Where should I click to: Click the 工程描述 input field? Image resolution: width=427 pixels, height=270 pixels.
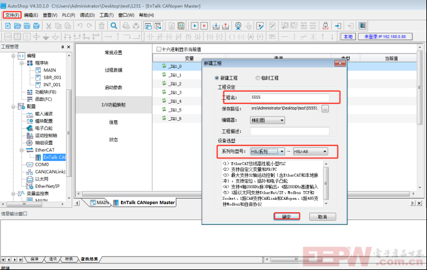(289, 131)
